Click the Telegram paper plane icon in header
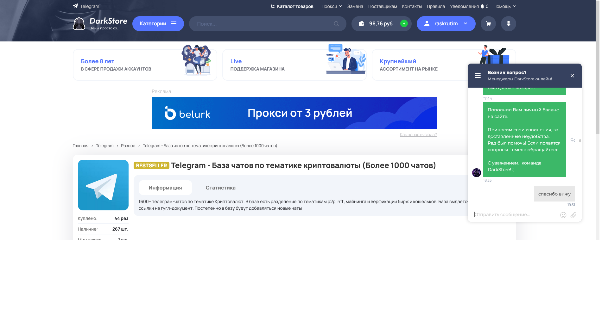 [x=75, y=6]
